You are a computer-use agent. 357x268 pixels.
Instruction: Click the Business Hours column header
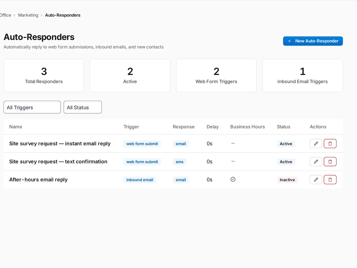248,127
